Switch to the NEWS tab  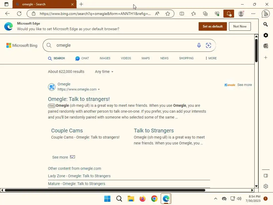pos(164,58)
